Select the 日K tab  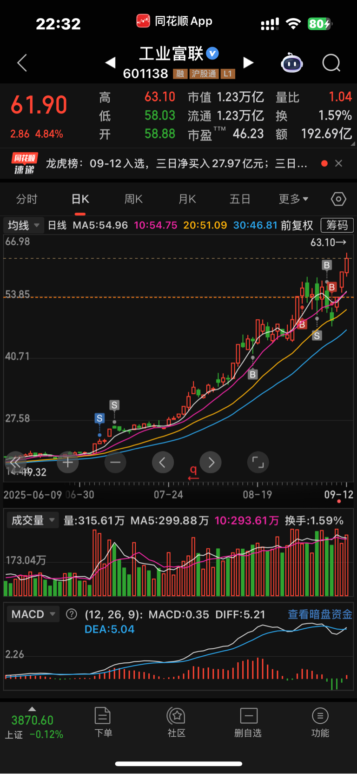click(x=80, y=199)
